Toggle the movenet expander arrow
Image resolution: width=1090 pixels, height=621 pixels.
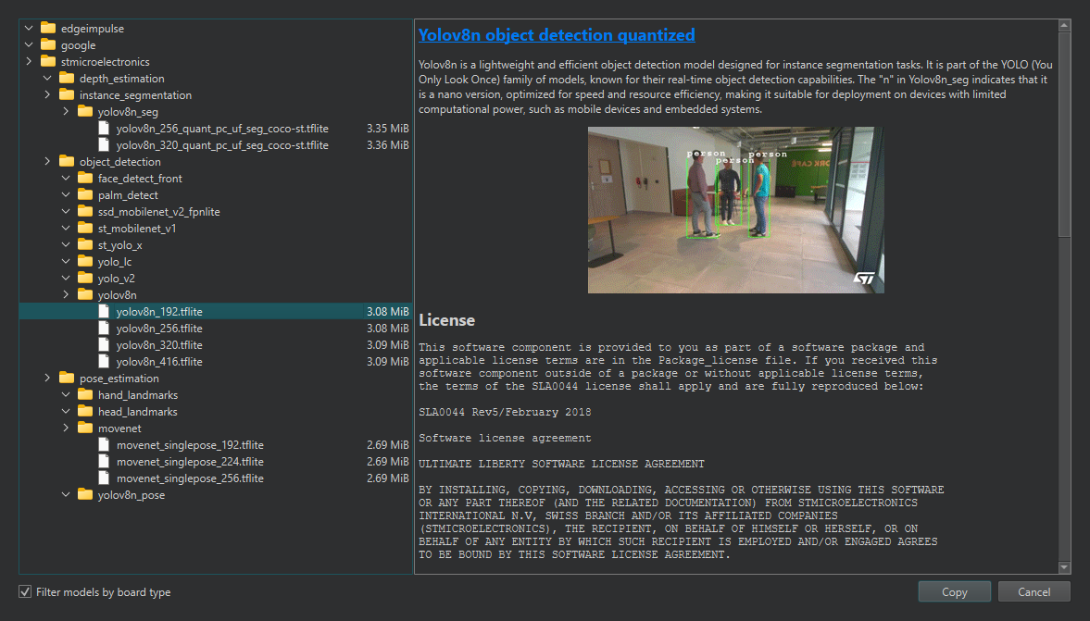(66, 428)
